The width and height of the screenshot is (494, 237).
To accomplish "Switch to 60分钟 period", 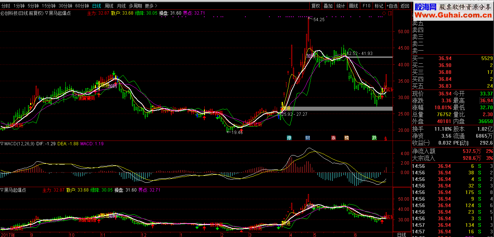I will point(82,6).
